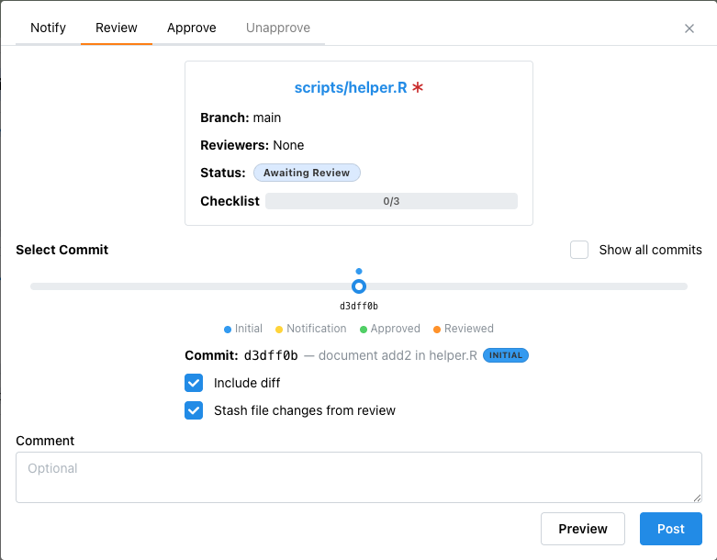Click the orange Reviewed legend dot

437,329
